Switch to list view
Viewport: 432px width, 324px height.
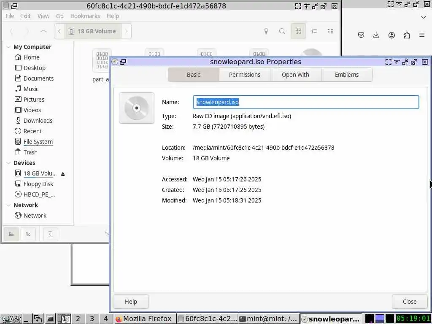(314, 31)
